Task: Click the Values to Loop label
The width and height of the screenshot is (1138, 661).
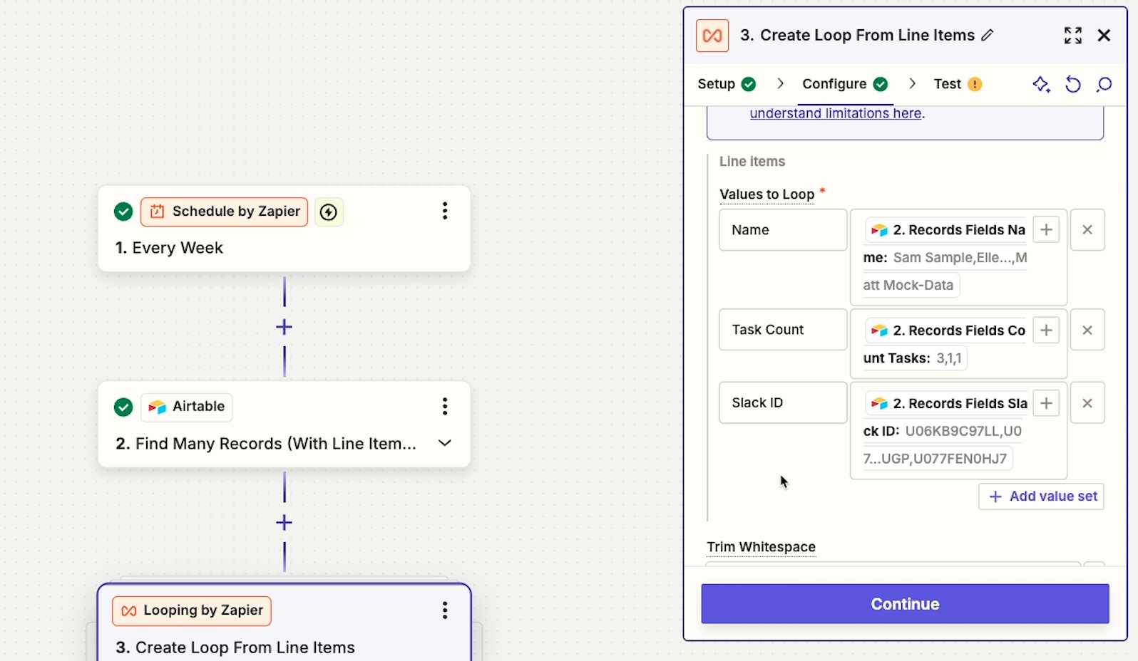Action: point(767,194)
